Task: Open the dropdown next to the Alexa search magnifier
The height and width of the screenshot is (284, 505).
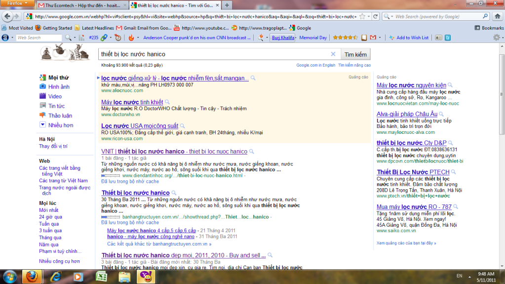Action: 75,38
